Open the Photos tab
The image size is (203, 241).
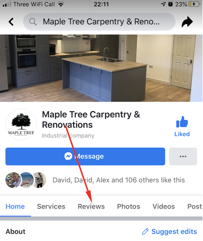coord(129,206)
